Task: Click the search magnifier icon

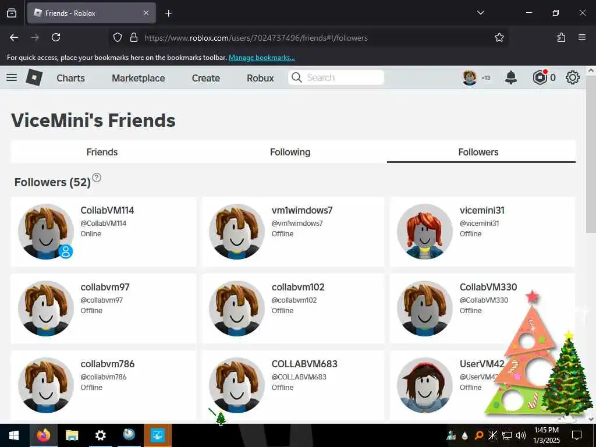Action: [297, 77]
